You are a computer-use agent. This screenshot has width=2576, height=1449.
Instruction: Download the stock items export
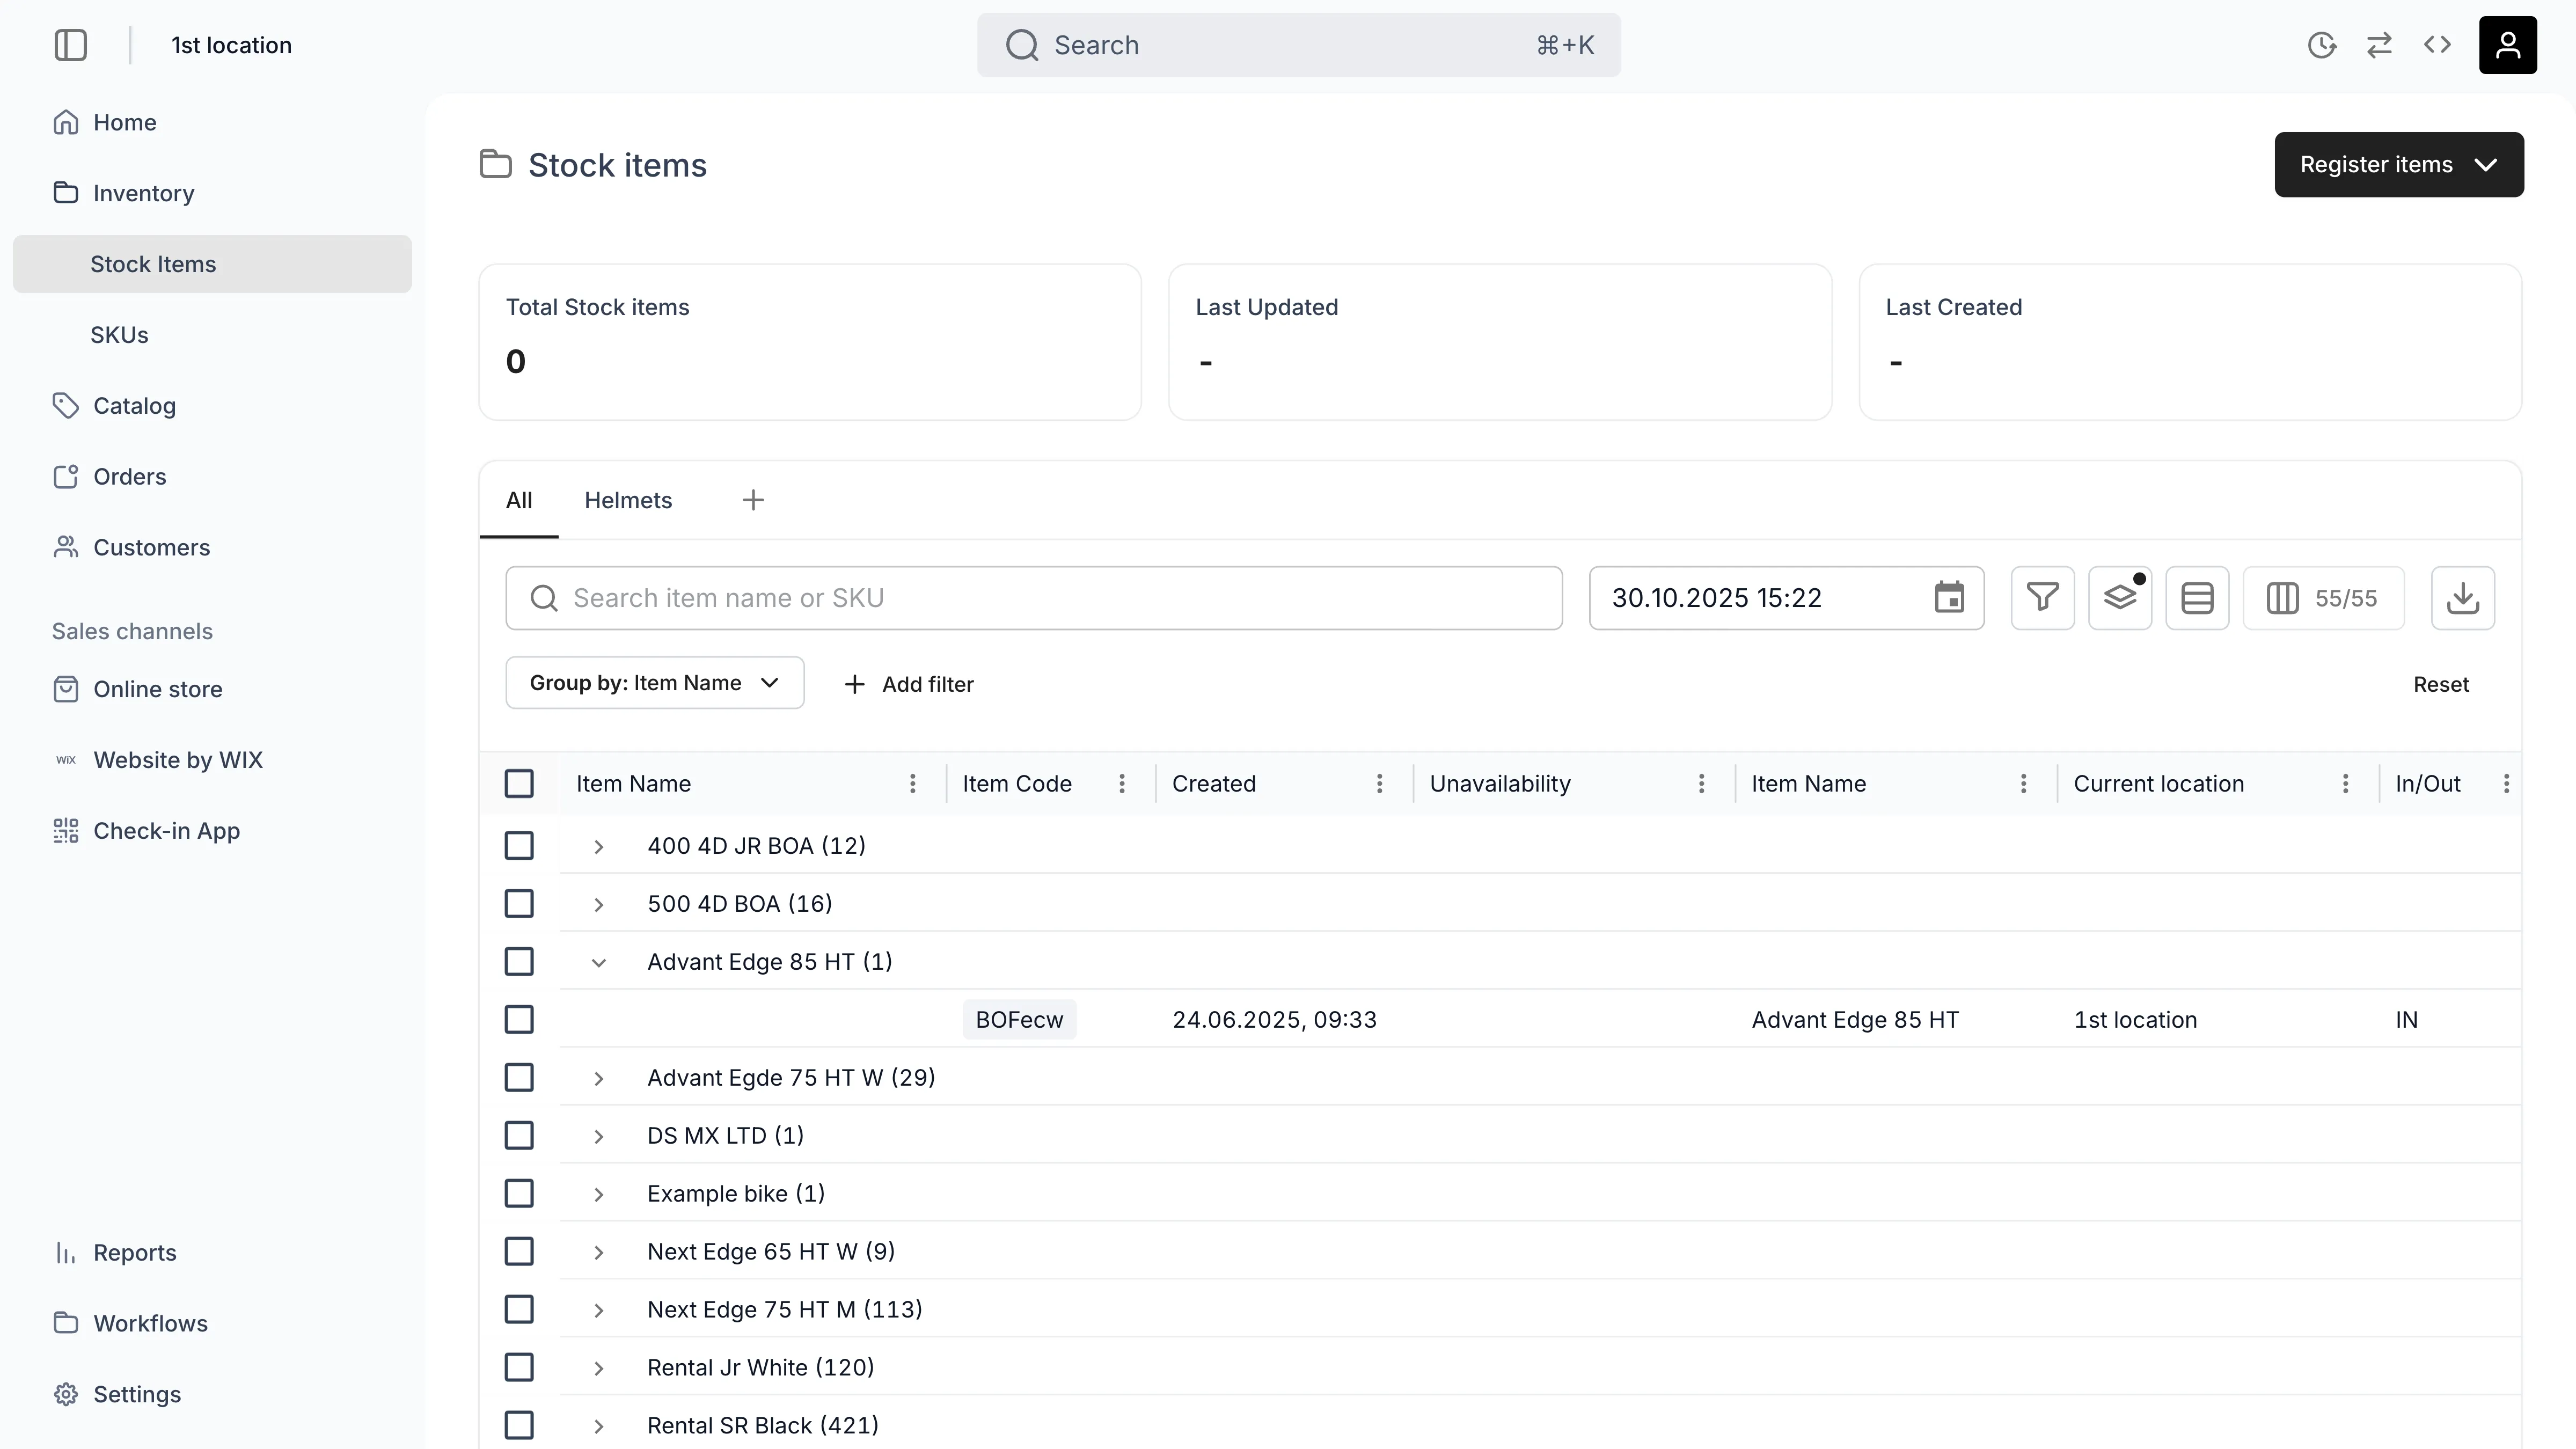click(2462, 598)
